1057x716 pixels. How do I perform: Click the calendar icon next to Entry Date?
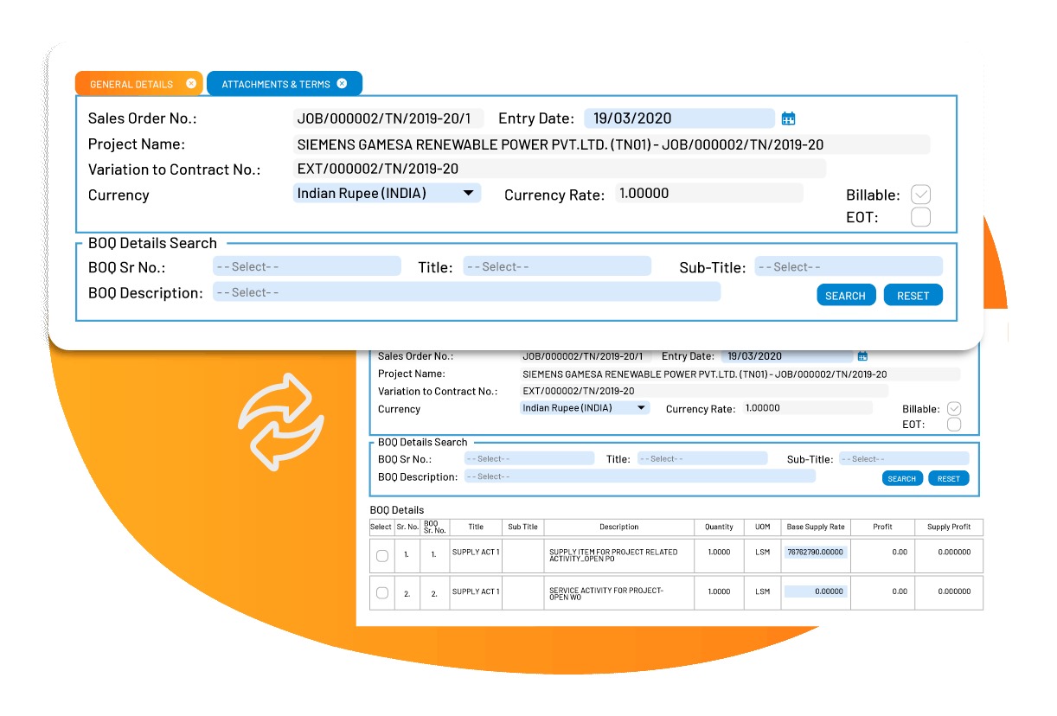coord(788,118)
